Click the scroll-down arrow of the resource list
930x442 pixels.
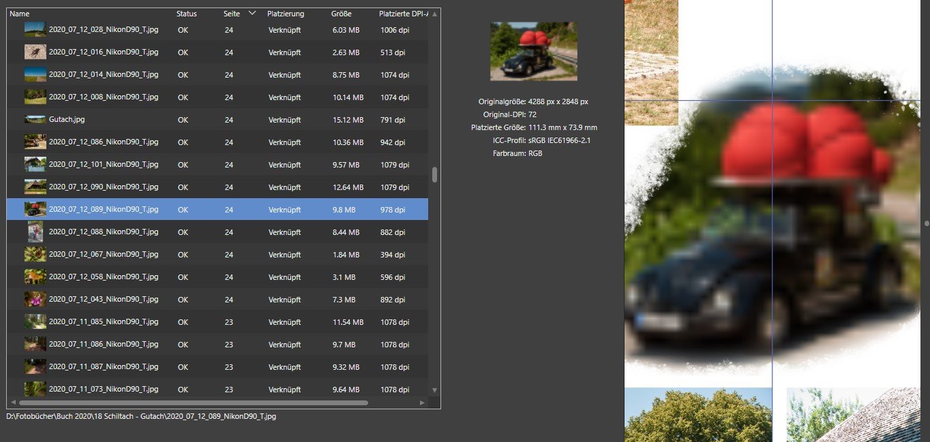[435, 390]
